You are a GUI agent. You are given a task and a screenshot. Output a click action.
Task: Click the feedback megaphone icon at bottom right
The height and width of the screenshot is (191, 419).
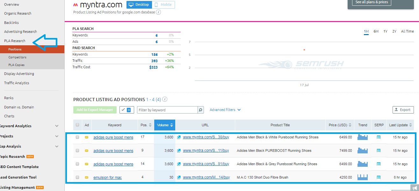(x=414, y=188)
